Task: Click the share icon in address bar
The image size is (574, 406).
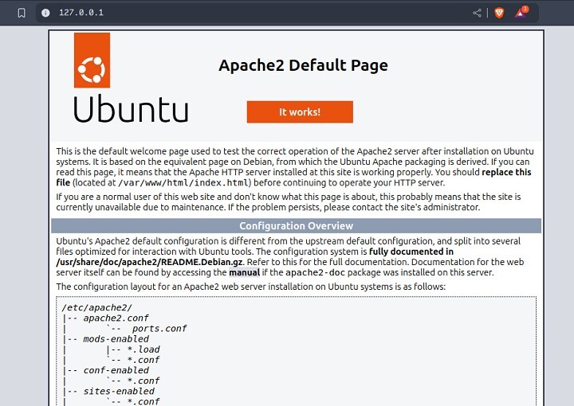Action: click(477, 13)
